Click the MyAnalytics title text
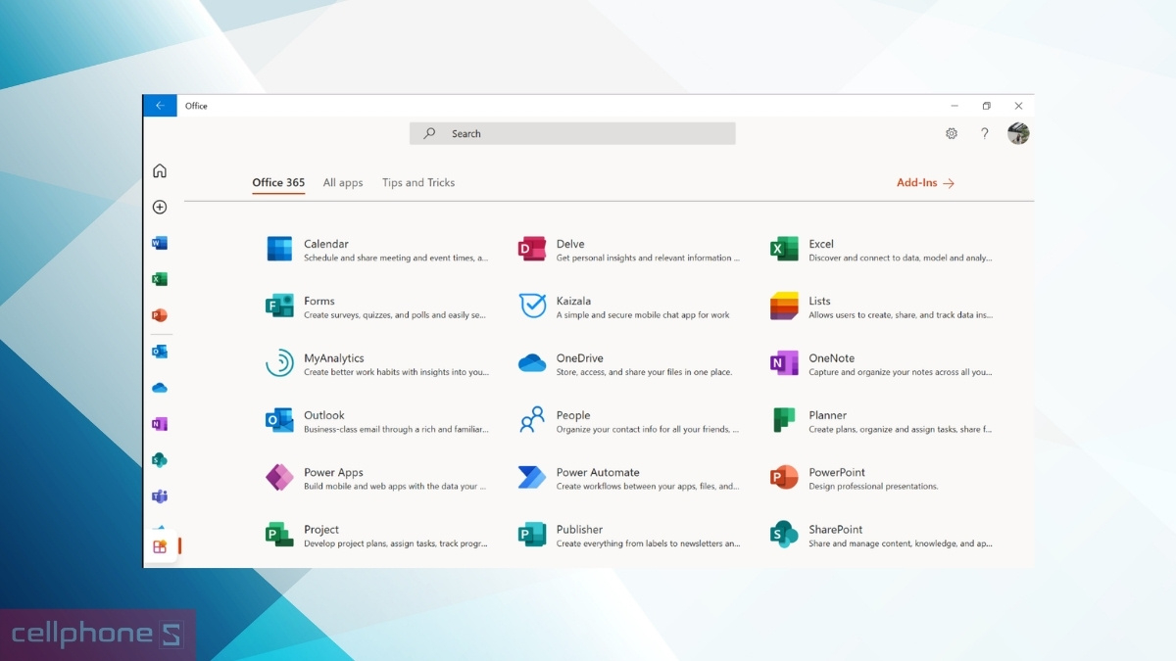 point(334,358)
